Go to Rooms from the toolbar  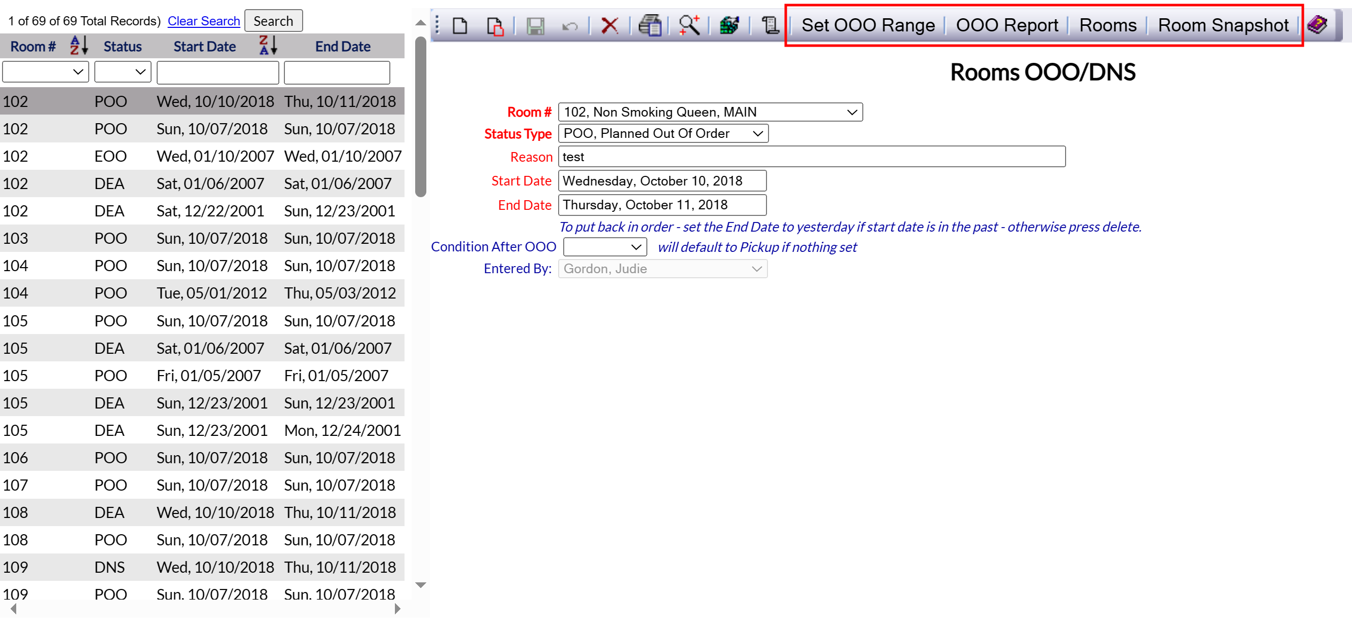(x=1108, y=25)
